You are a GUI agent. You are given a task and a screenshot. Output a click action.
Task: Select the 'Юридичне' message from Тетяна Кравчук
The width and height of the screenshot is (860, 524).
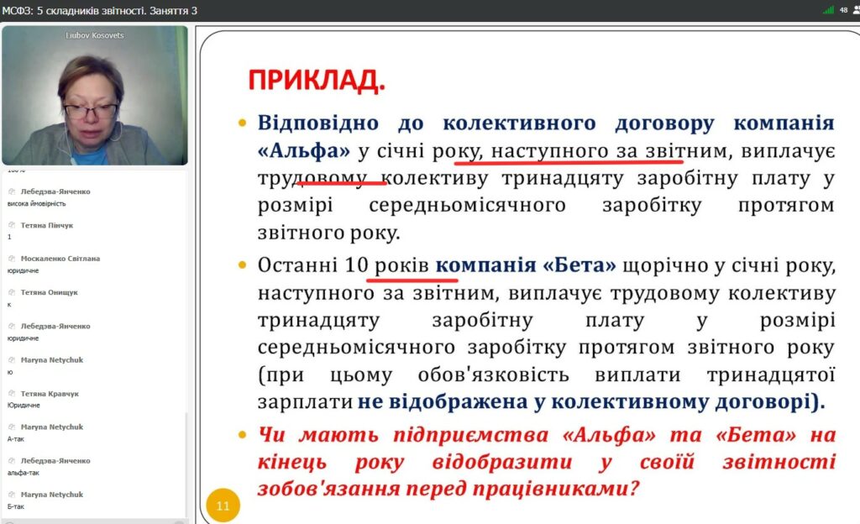[24, 405]
